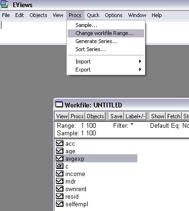Screen dimensions: 189x211
Task: Open the Help menu
Action: click(157, 15)
